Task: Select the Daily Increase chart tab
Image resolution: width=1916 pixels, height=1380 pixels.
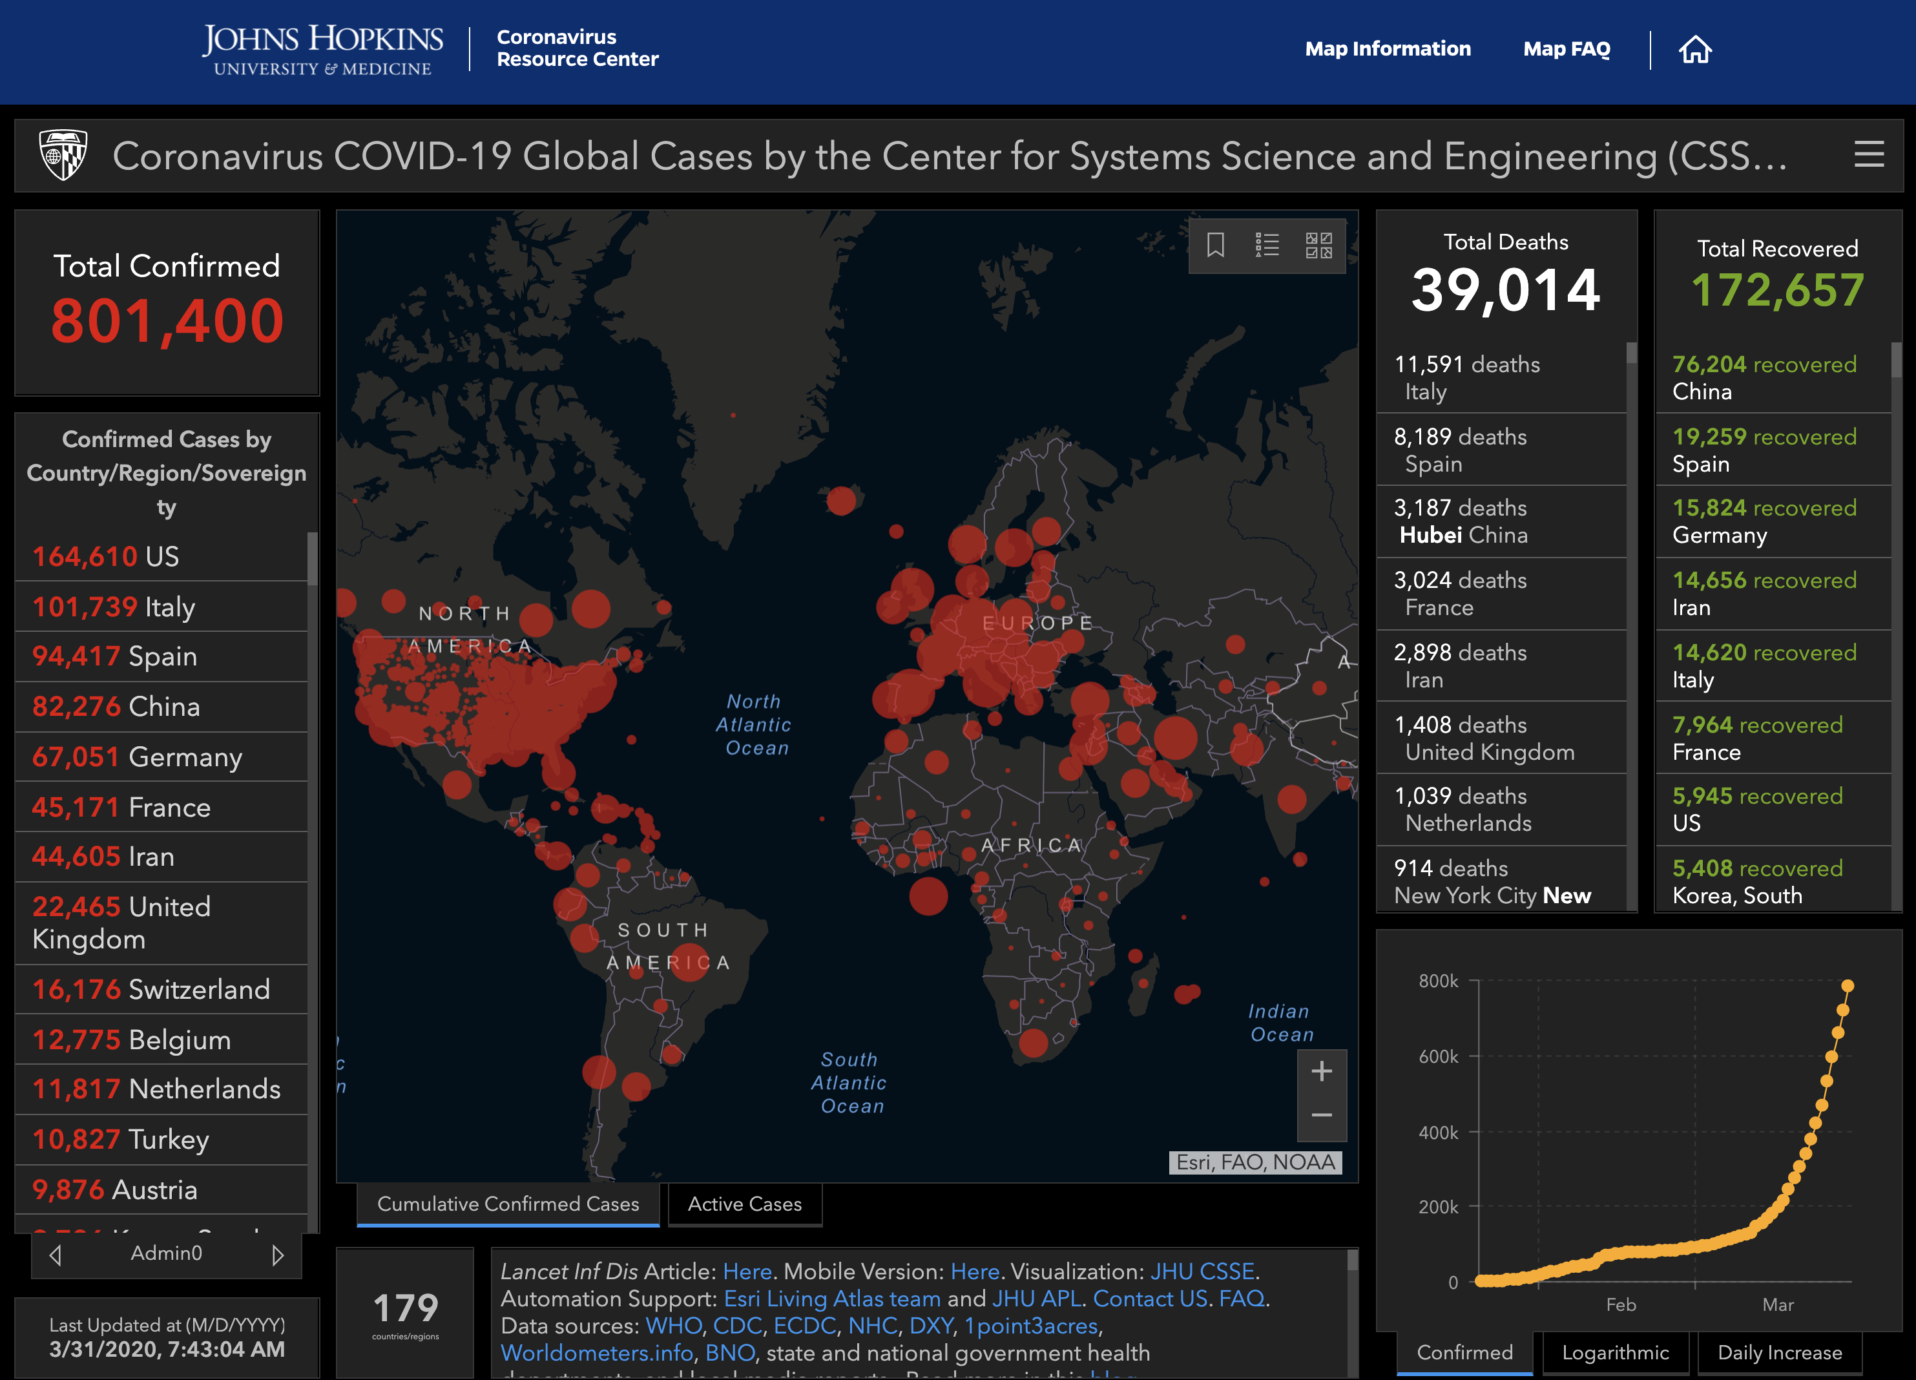Action: (x=1779, y=1352)
